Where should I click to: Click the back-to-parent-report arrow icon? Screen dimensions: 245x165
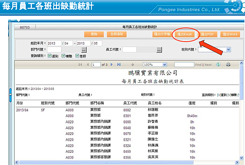[132, 65]
